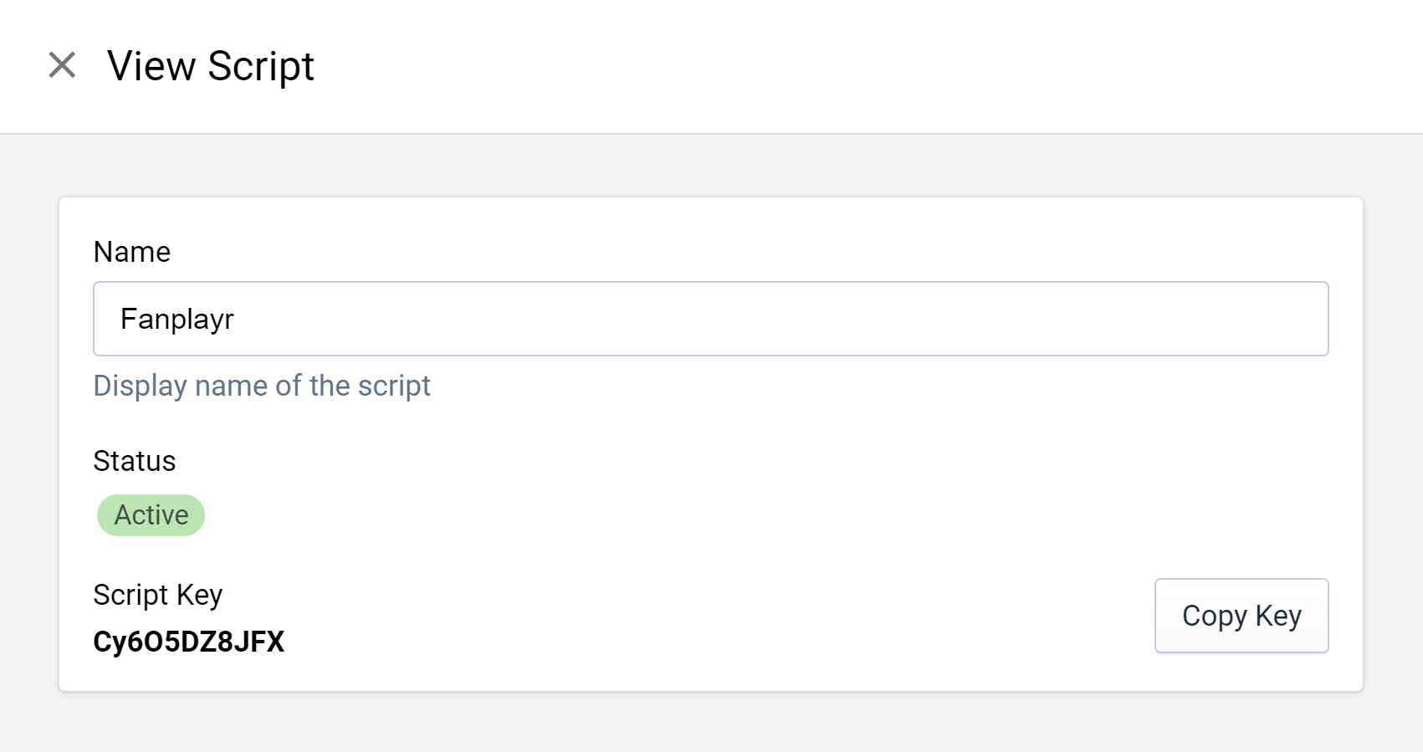Click the gray background below the card

point(711,722)
